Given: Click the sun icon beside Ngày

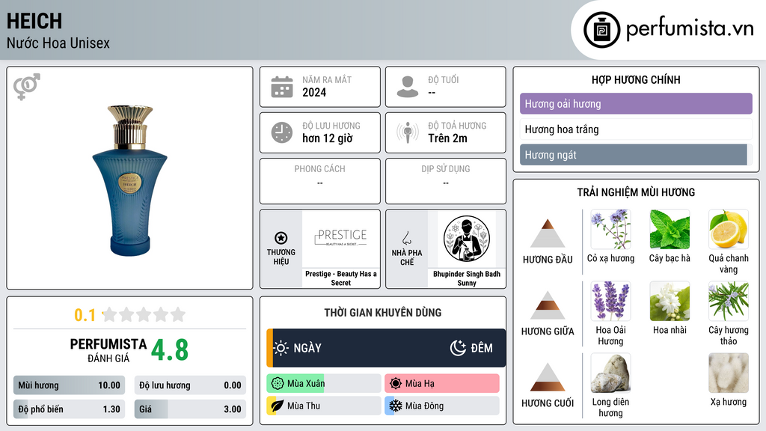Looking at the screenshot, I should click(x=281, y=348).
